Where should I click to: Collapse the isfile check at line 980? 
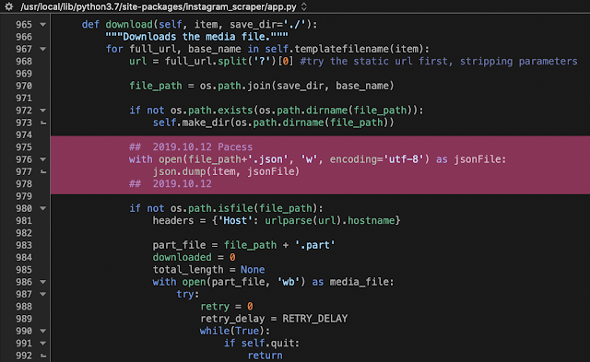tap(43, 208)
